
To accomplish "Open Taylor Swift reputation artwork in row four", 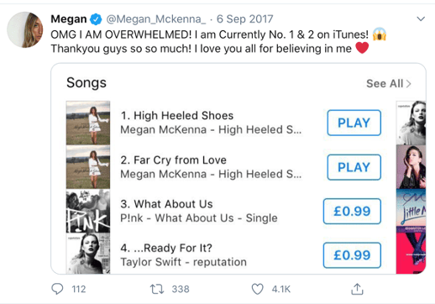I will click(88, 254).
